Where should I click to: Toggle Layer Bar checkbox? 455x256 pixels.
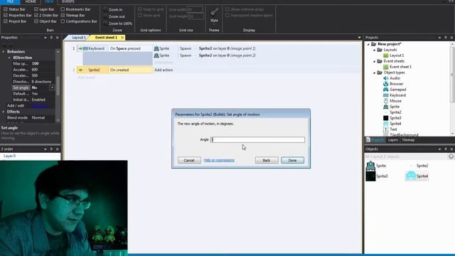pos(36,9)
